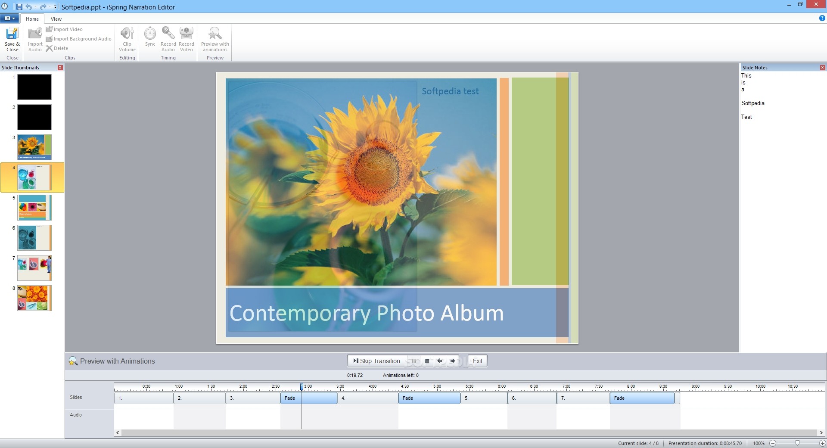Expand Customize Quick Access Toolbar dropdown
The image size is (827, 448).
tap(55, 7)
